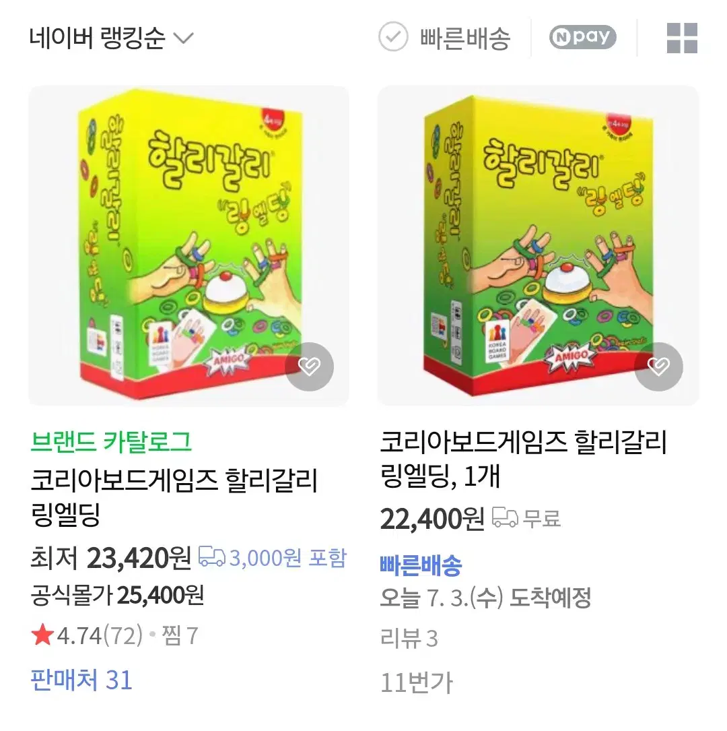Add first 할리갈리 product to wishlist

click(309, 367)
